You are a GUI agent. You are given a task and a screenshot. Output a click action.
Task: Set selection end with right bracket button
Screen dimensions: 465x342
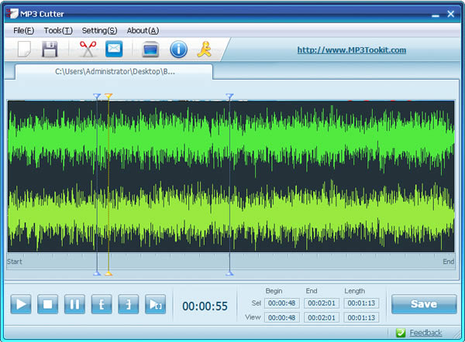click(x=129, y=304)
